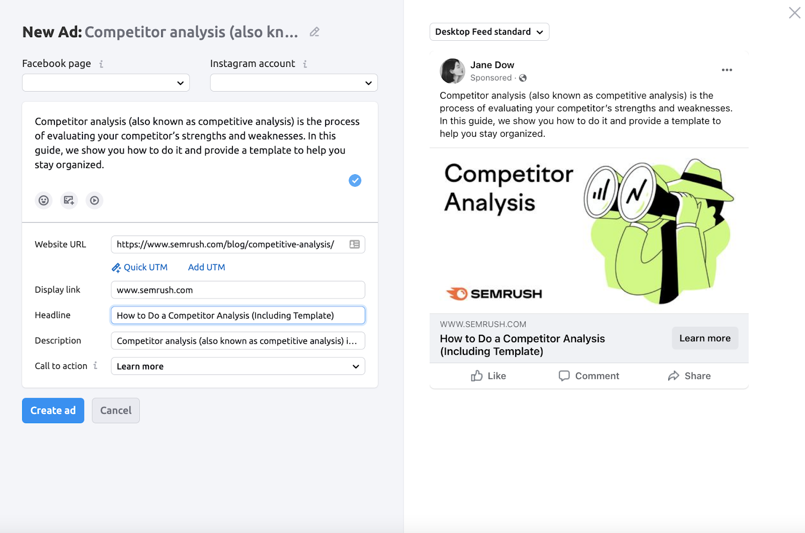Click the pencil icon to edit ad name
The image size is (805, 533).
314,32
